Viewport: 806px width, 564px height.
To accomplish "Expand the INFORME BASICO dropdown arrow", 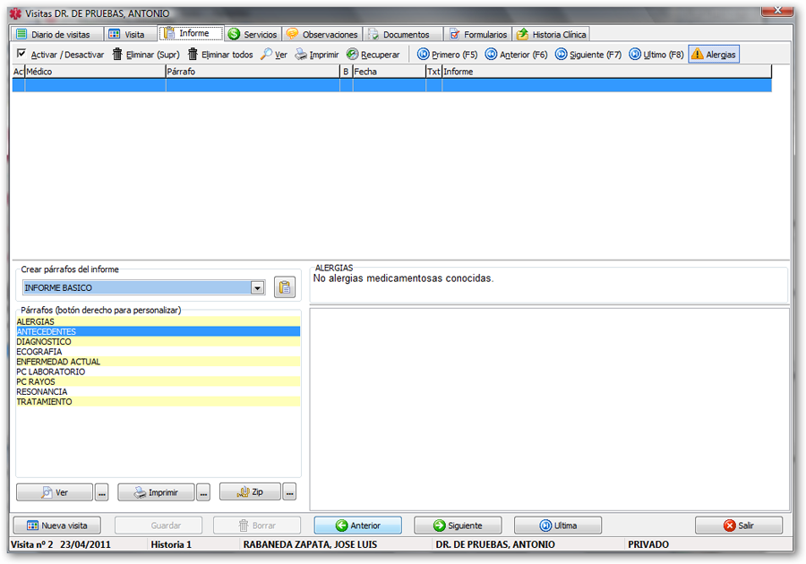I will 257,288.
